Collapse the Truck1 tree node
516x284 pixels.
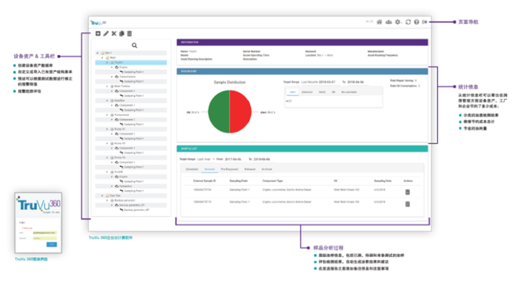(107, 62)
